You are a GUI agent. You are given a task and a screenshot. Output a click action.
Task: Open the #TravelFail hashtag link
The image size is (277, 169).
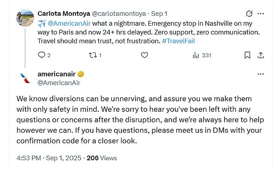point(178,41)
